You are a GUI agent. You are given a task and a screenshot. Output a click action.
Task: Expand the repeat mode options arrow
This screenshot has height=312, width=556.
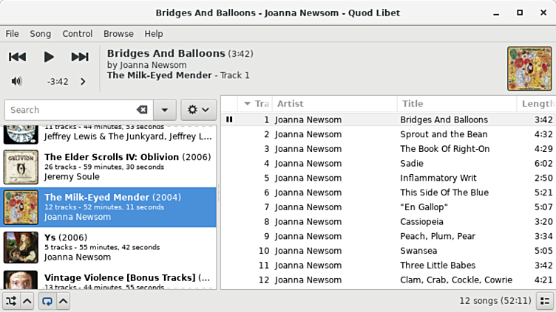62,301
